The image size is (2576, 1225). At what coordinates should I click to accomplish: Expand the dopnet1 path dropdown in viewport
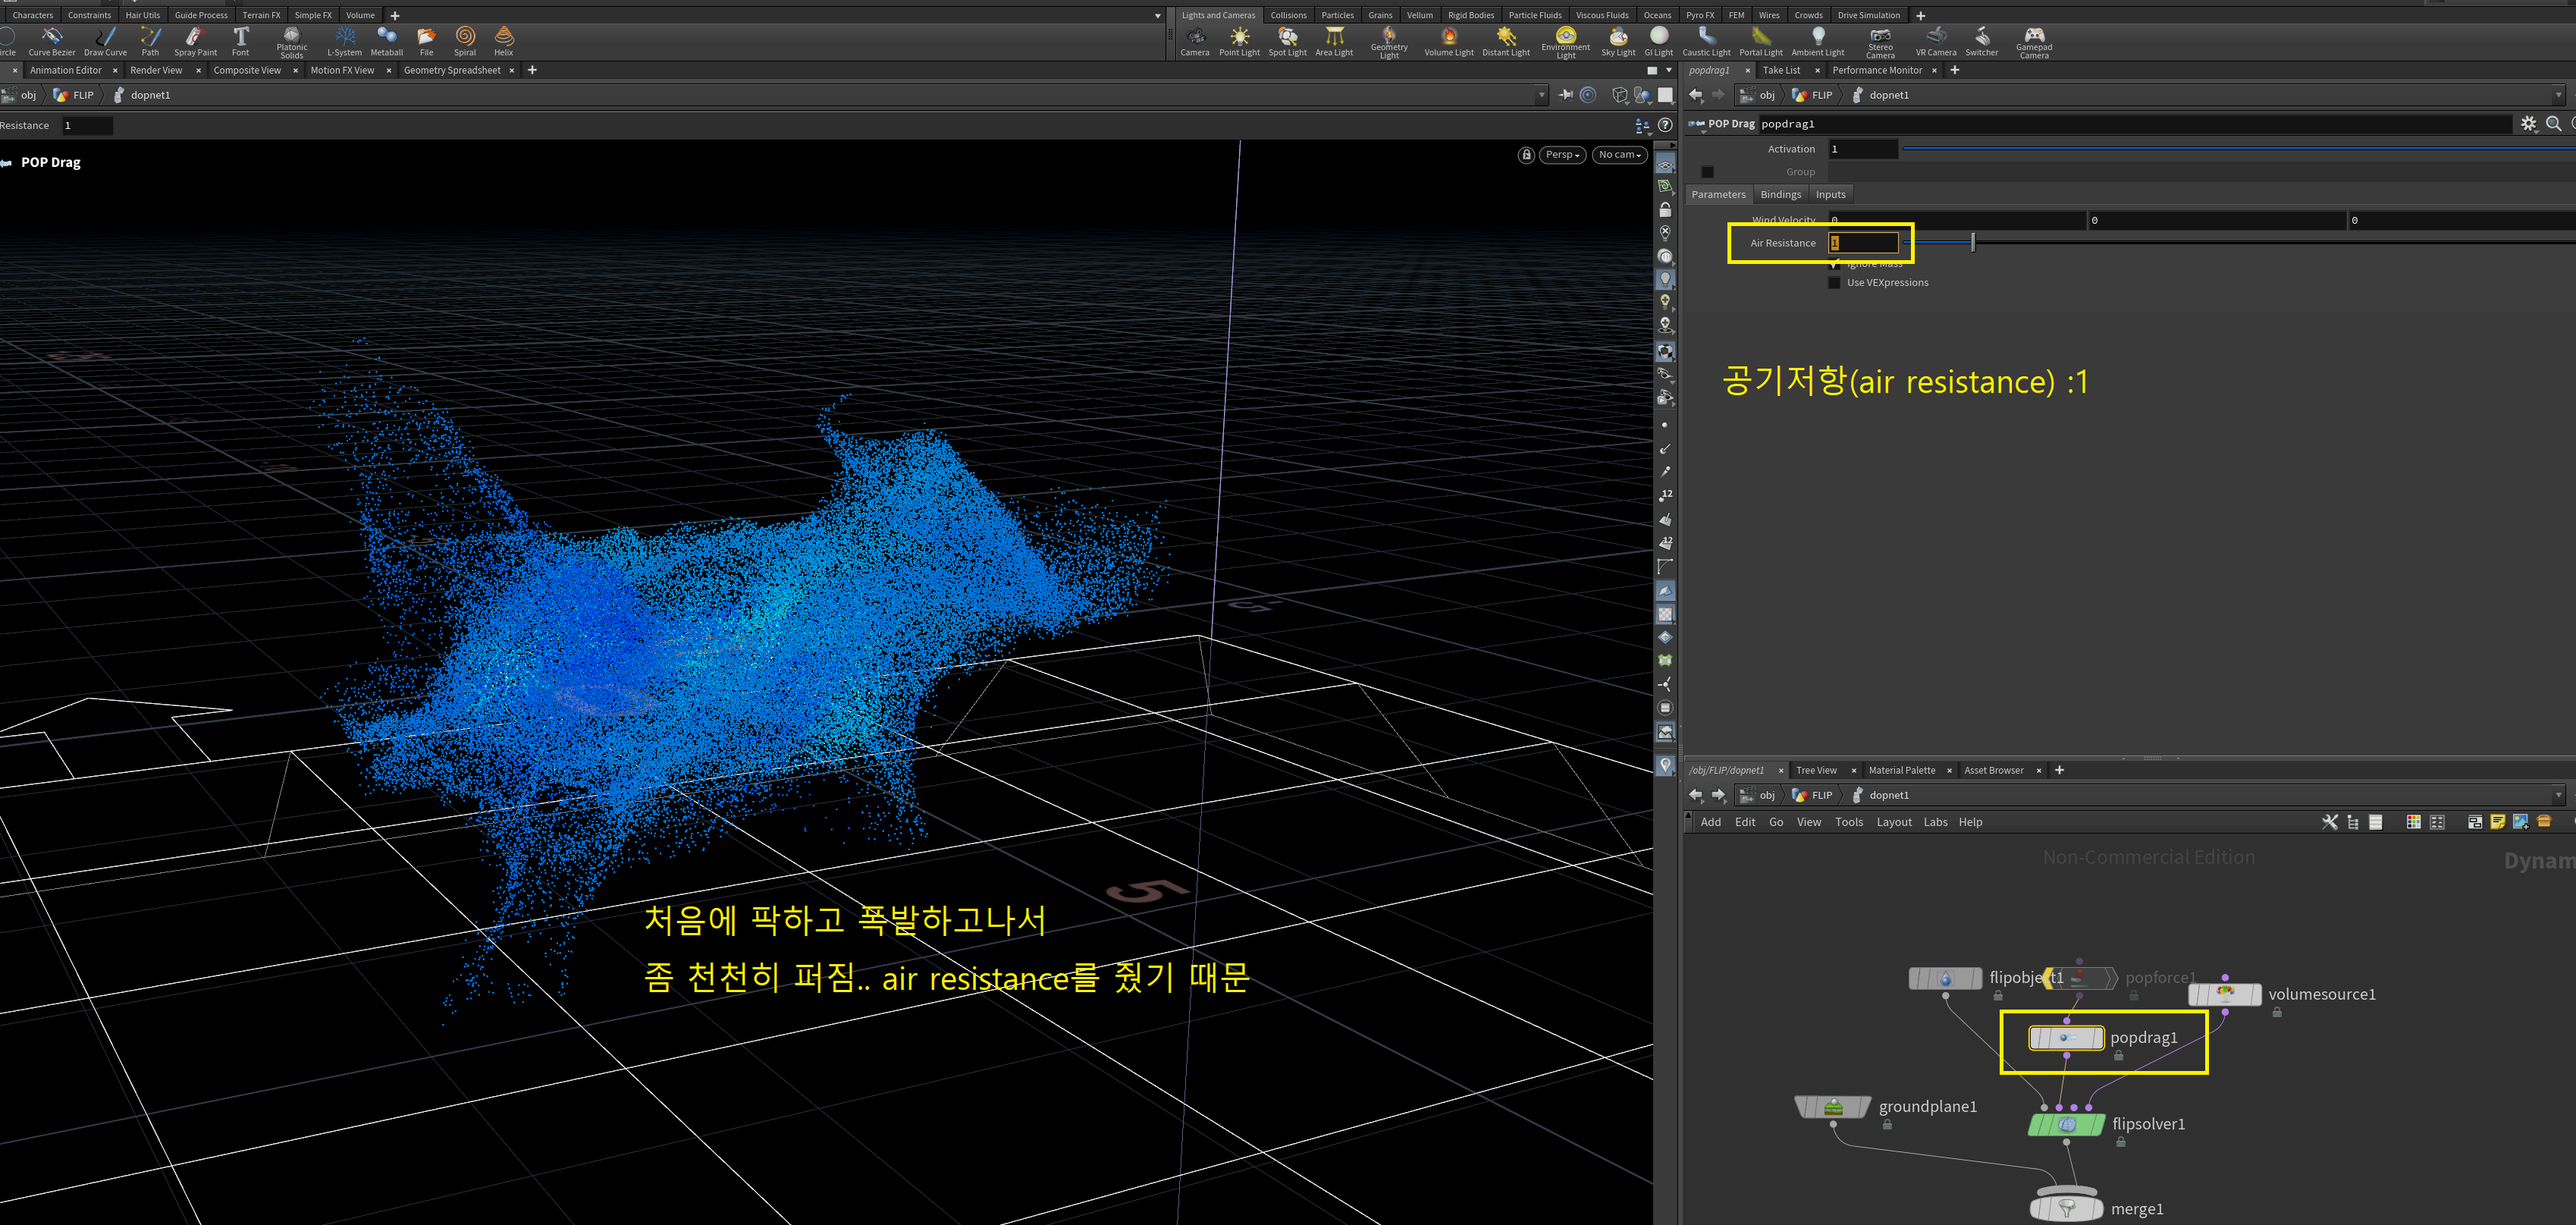tap(1541, 95)
